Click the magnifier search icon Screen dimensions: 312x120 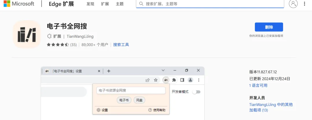click(141, 4)
